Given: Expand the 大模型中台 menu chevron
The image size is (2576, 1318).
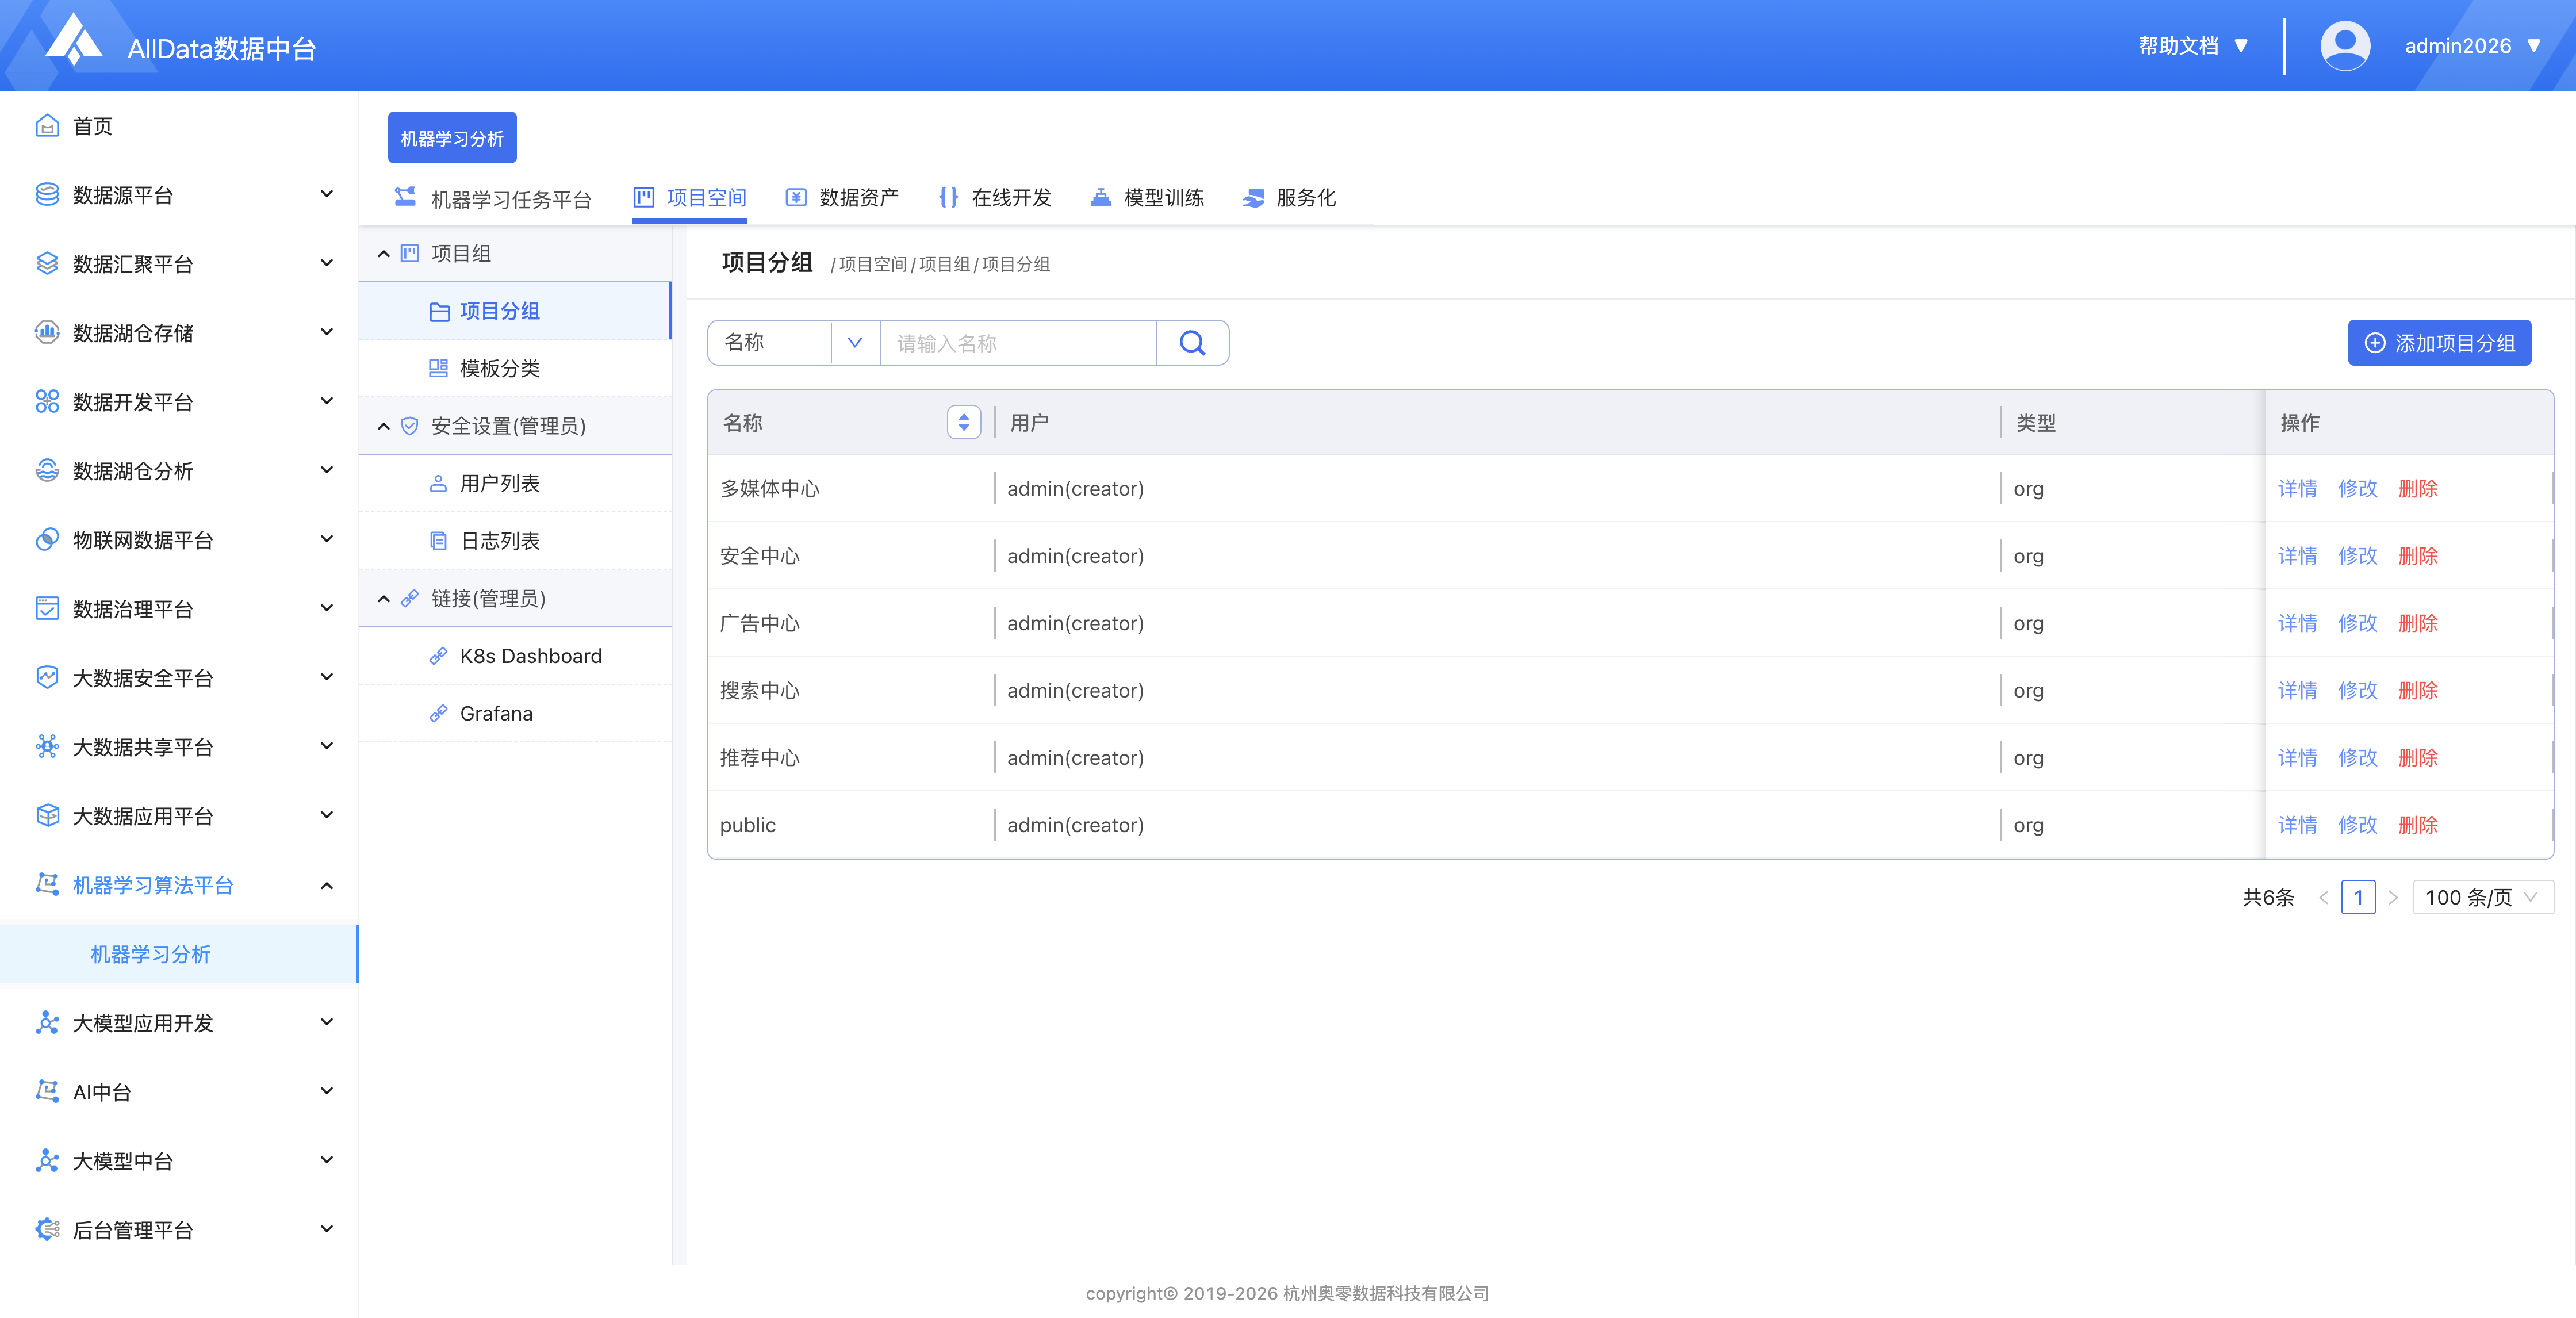Looking at the screenshot, I should point(327,1160).
